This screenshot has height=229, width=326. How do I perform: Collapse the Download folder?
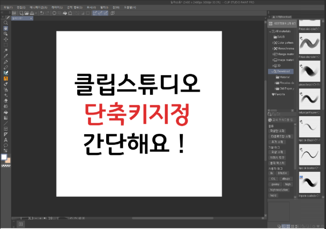(272, 72)
